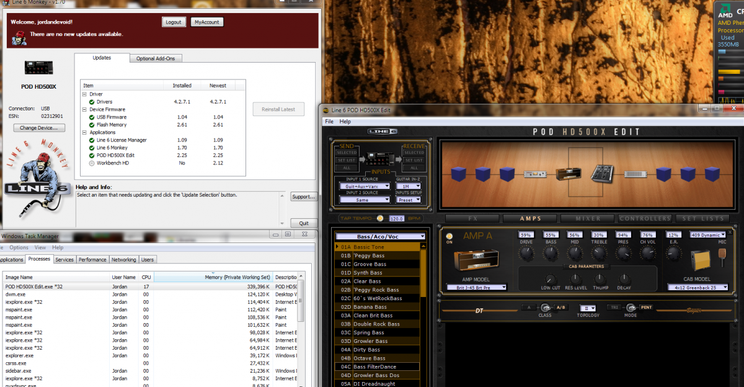Click the Logout button in Line 6 Monkey
Viewport: 744px width, 387px height.
[x=174, y=22]
